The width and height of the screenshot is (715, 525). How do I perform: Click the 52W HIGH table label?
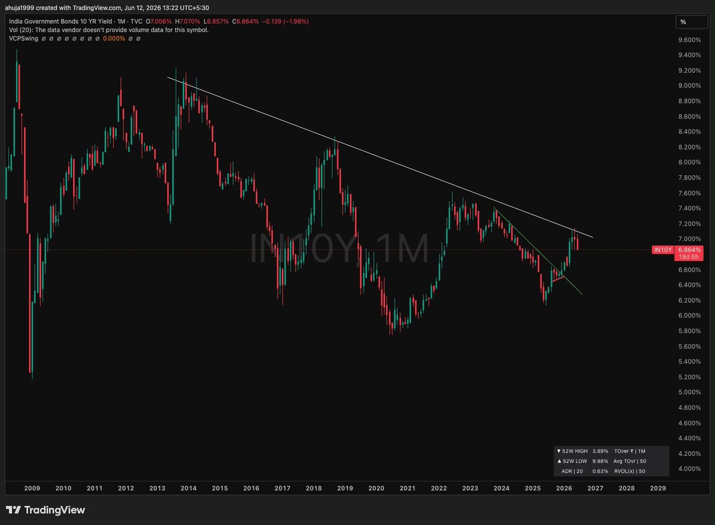click(x=571, y=451)
